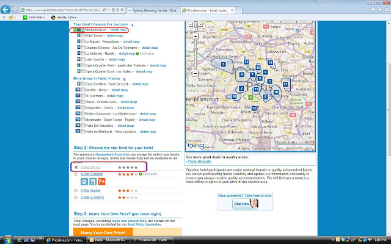Select the 3-Star Quality radio button
The width and height of the screenshot is (391, 244).
76,190
